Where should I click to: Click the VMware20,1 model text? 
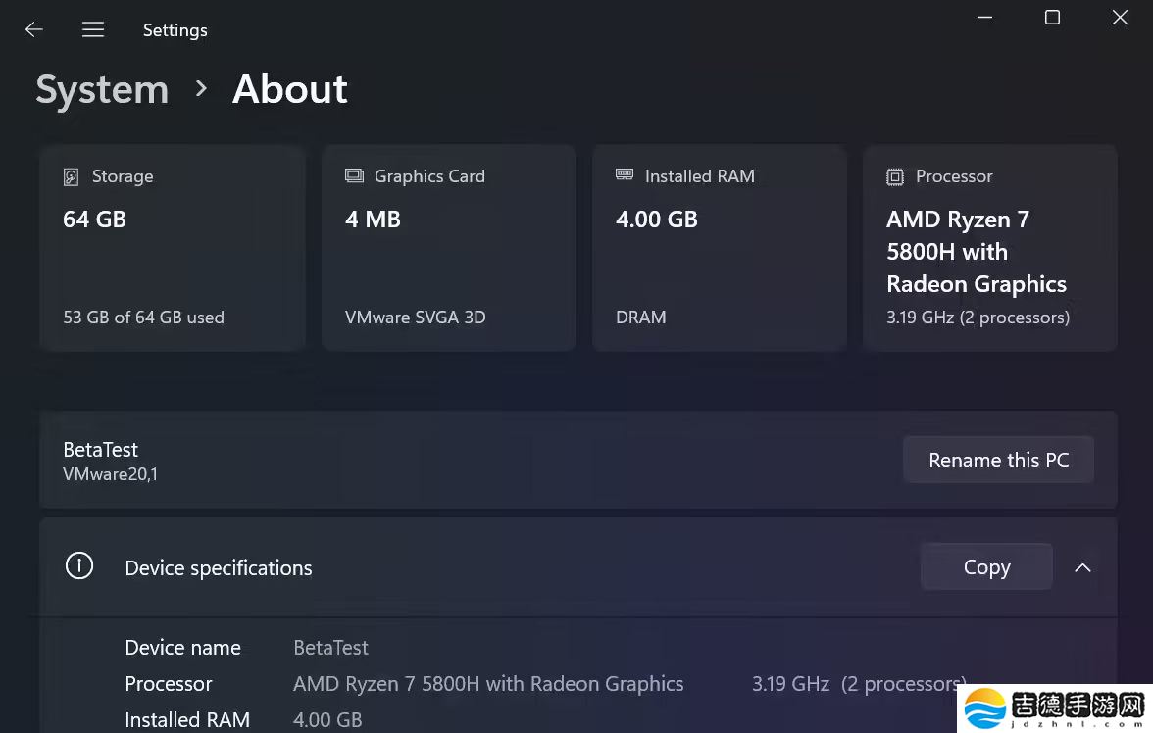(110, 474)
